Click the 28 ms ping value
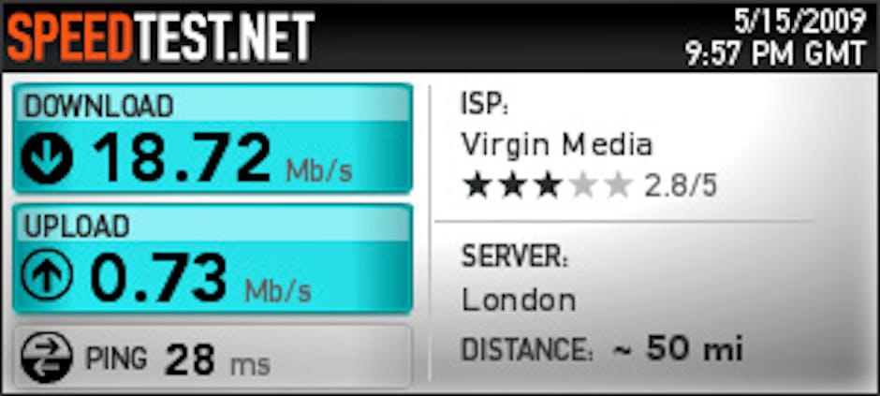Image resolution: width=880 pixels, height=396 pixels. pyautogui.click(x=217, y=359)
